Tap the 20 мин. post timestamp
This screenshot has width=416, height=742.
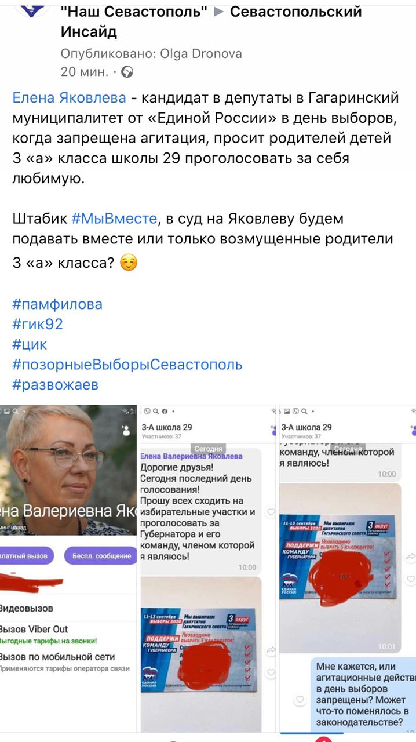click(84, 72)
